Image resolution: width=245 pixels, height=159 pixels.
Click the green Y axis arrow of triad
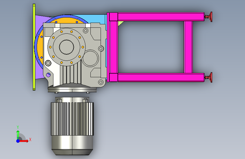pyautogui.click(x=18, y=135)
